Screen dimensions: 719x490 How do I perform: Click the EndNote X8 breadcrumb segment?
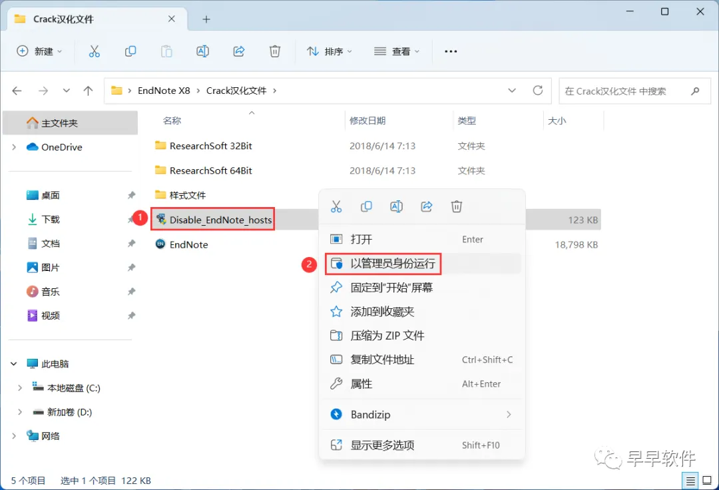164,91
